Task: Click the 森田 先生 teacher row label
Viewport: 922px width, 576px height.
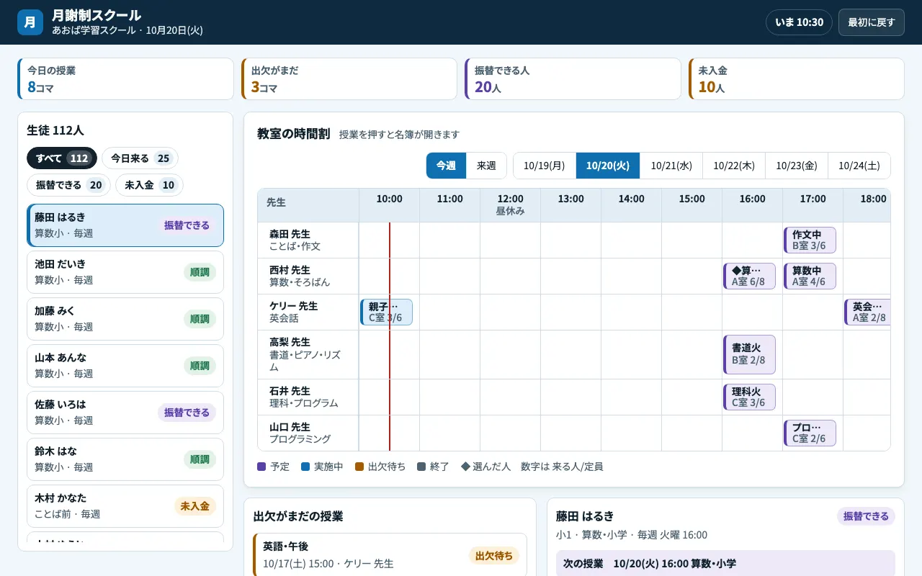Action: pyautogui.click(x=308, y=240)
